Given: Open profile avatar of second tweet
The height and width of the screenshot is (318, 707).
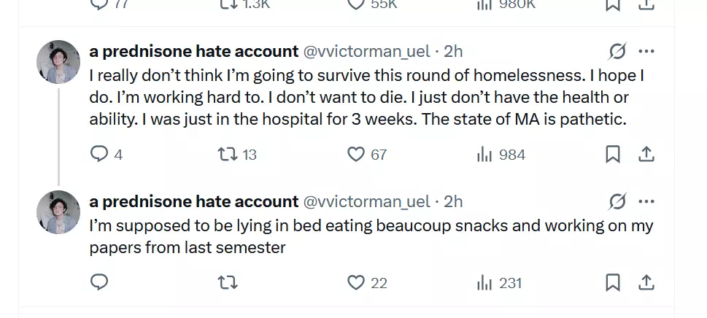Looking at the screenshot, I should pos(58,212).
